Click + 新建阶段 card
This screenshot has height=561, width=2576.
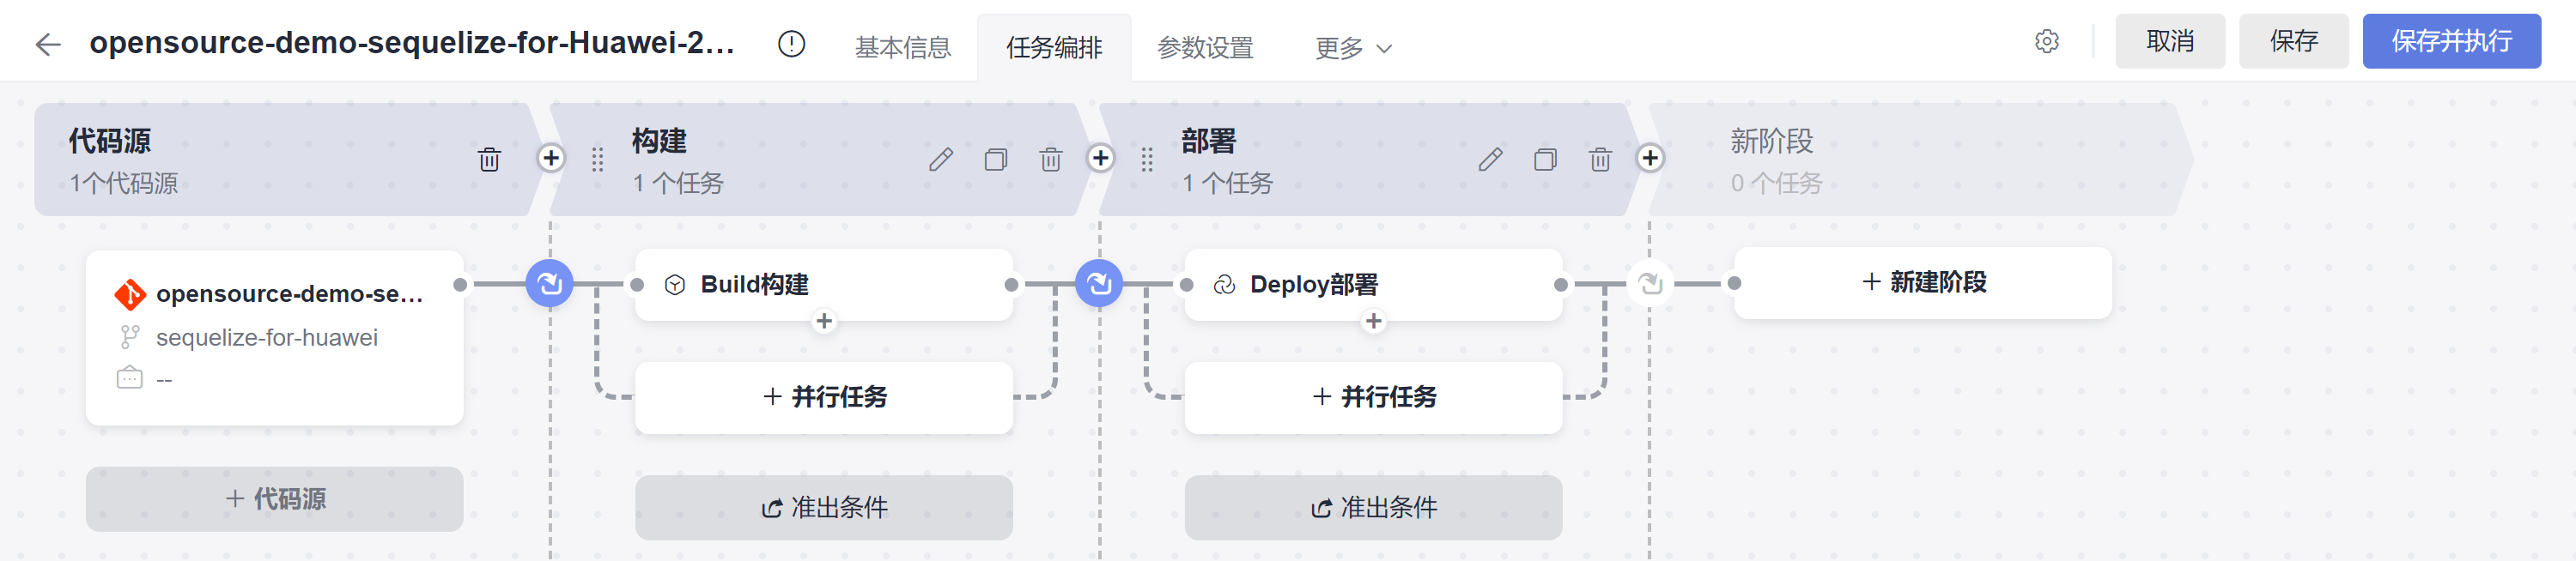(1923, 283)
